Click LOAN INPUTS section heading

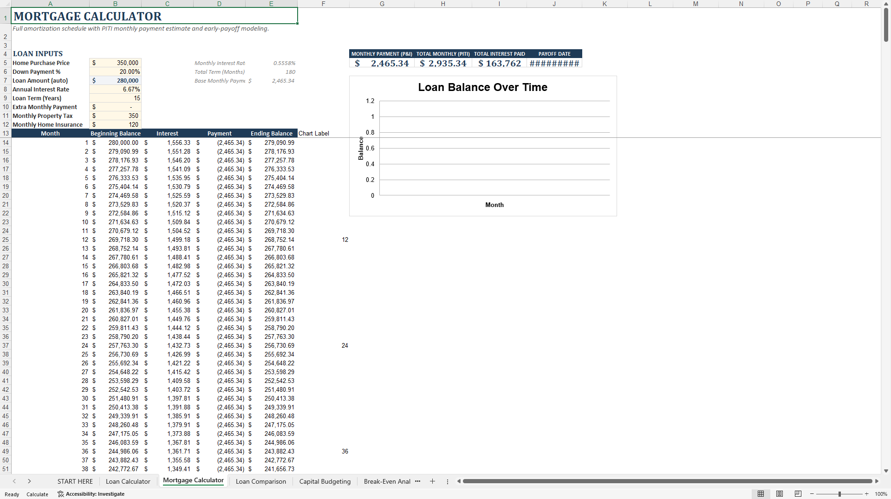pos(38,54)
